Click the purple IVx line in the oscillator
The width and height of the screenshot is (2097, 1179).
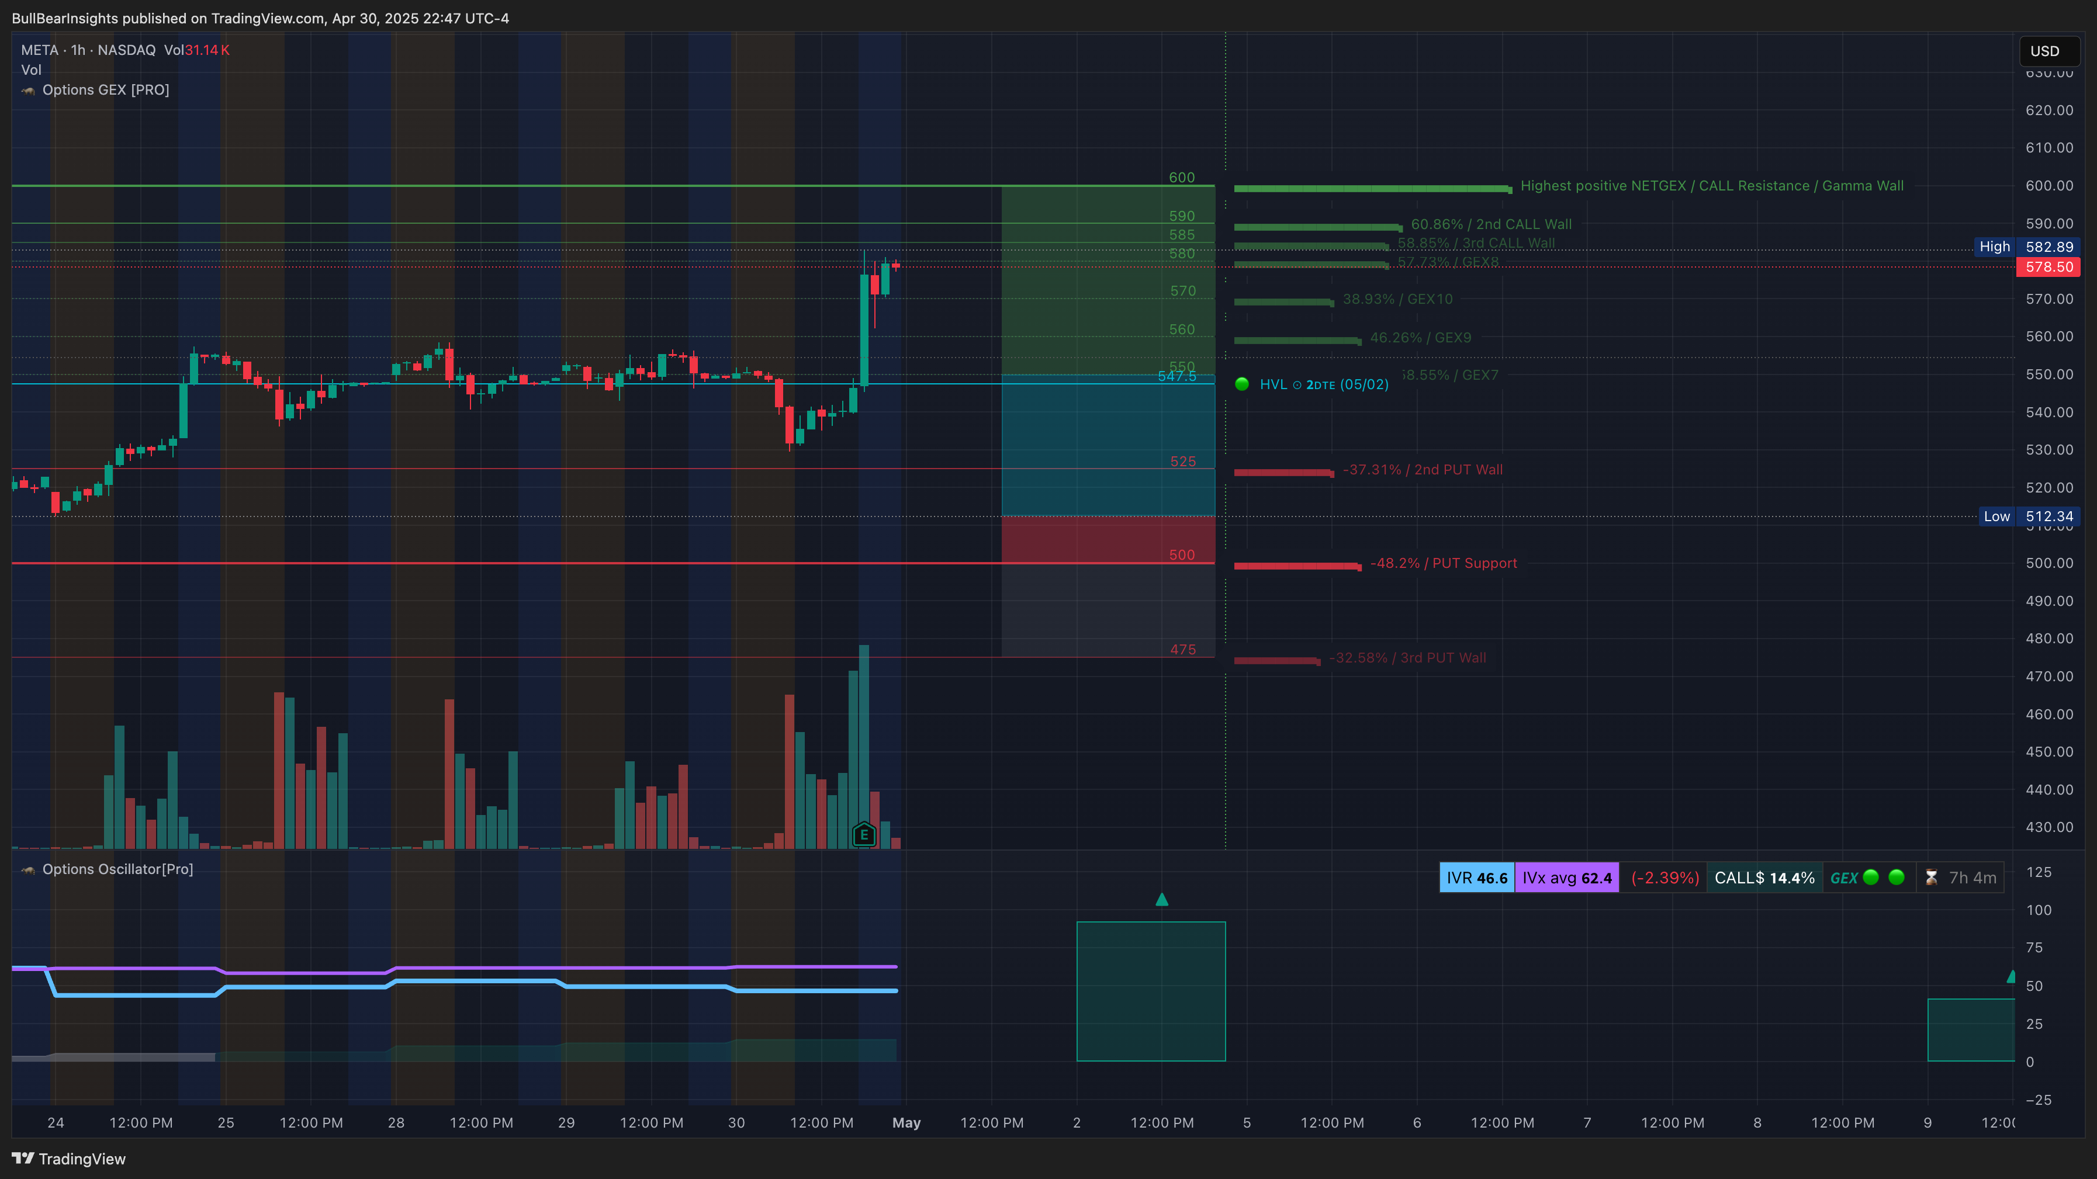(454, 968)
